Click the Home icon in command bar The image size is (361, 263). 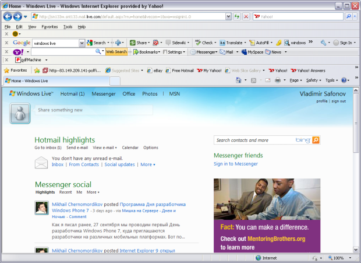239,80
